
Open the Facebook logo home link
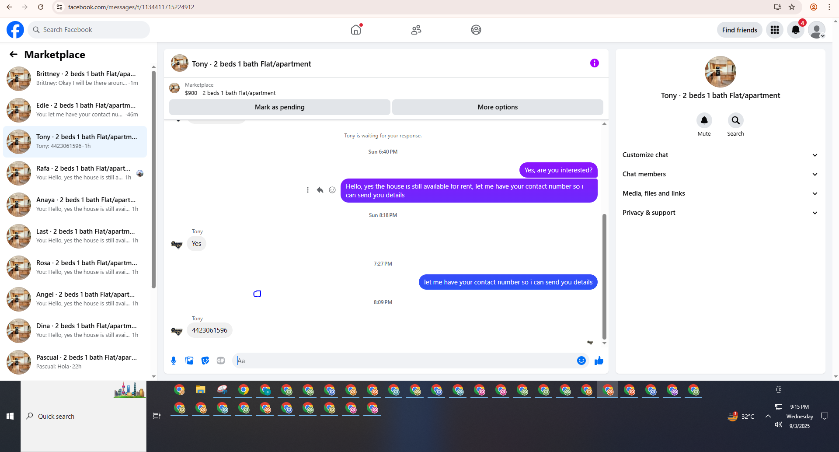click(15, 30)
